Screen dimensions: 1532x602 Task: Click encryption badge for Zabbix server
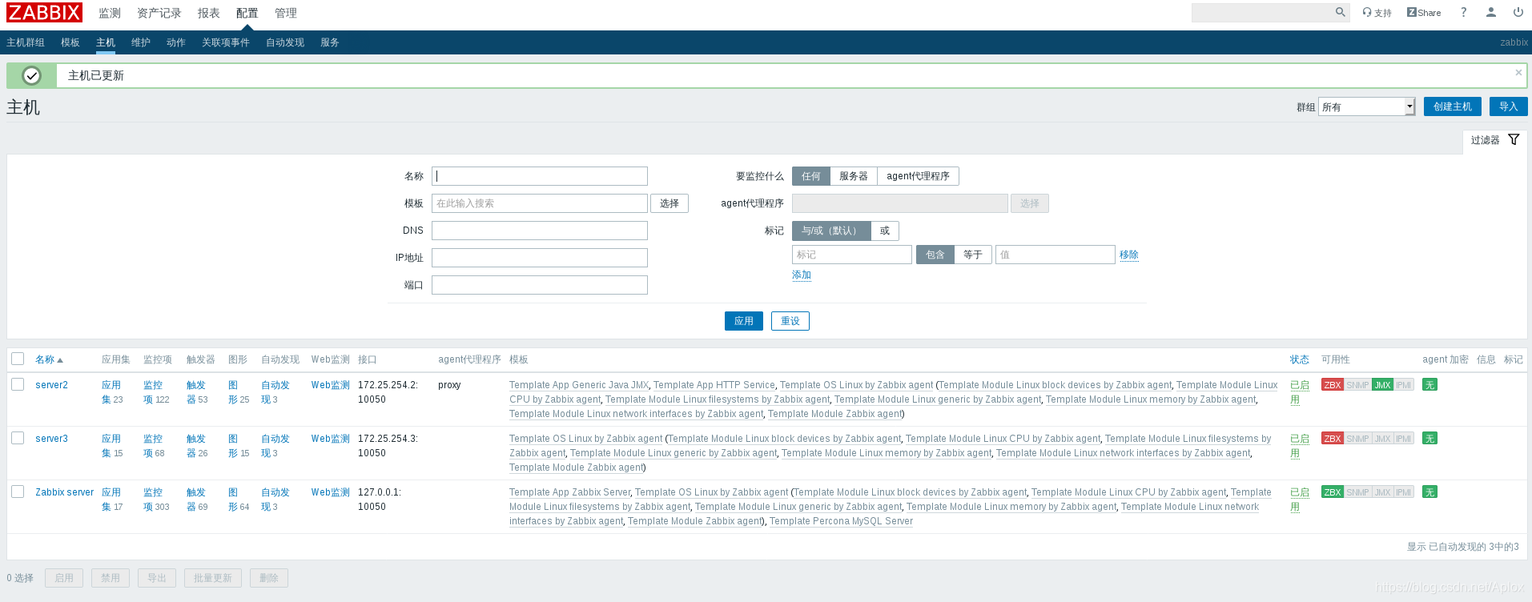tap(1429, 492)
